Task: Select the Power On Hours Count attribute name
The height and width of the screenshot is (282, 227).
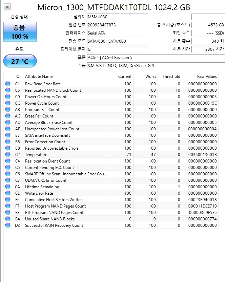Action: point(46,97)
